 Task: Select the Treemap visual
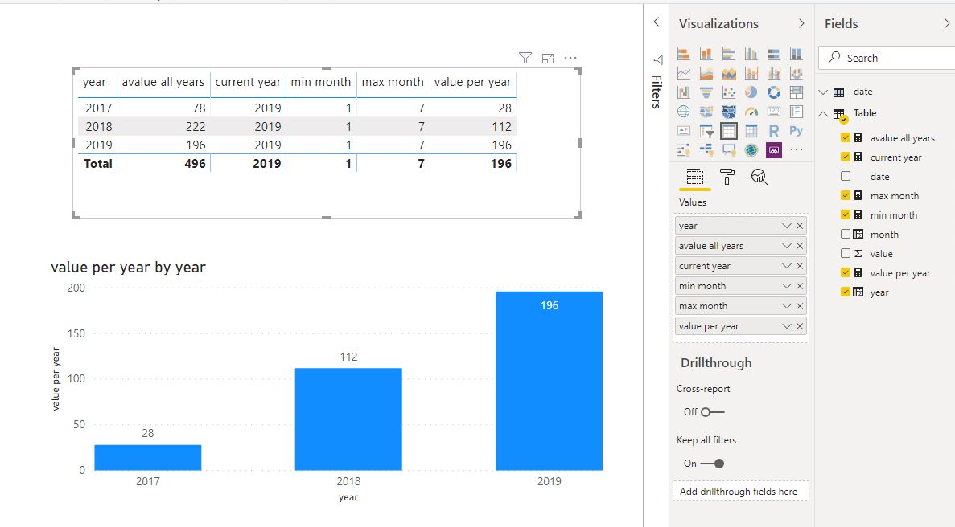(796, 92)
